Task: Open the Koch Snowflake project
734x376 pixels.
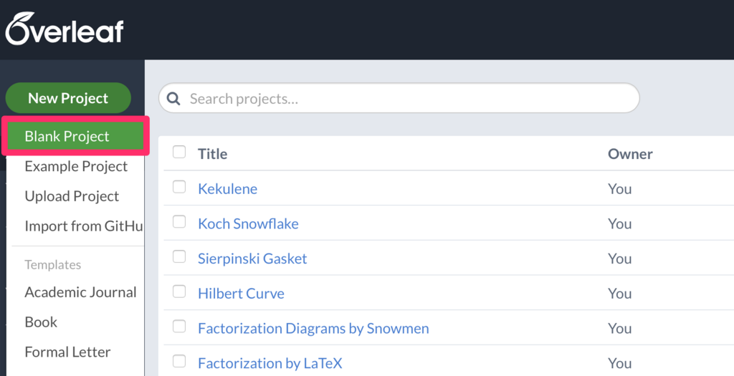Action: click(248, 224)
